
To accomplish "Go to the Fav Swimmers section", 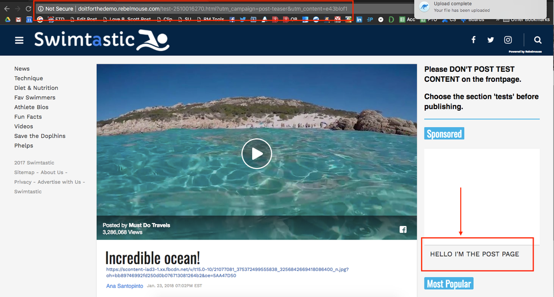I will pos(35,98).
